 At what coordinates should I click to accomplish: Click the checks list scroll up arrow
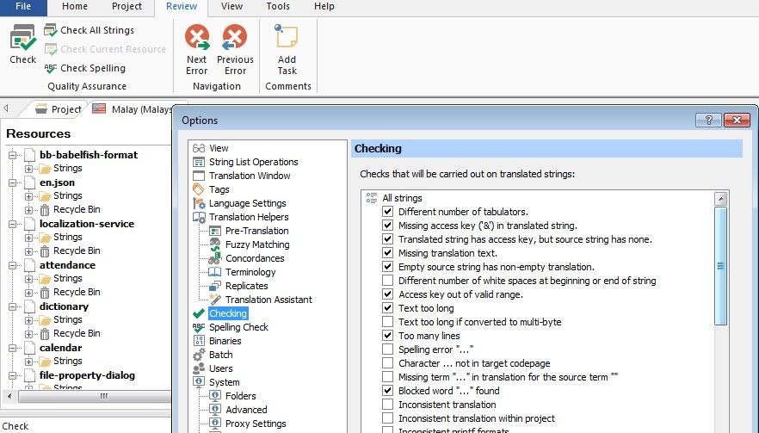[721, 199]
